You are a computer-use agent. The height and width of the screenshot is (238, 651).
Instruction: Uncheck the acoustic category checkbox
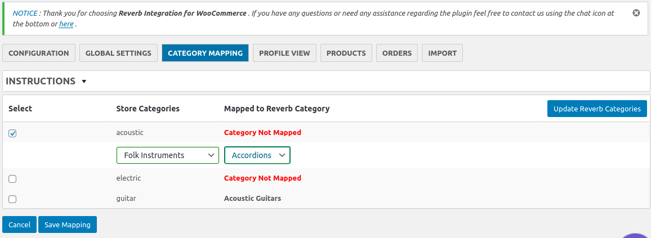[13, 133]
